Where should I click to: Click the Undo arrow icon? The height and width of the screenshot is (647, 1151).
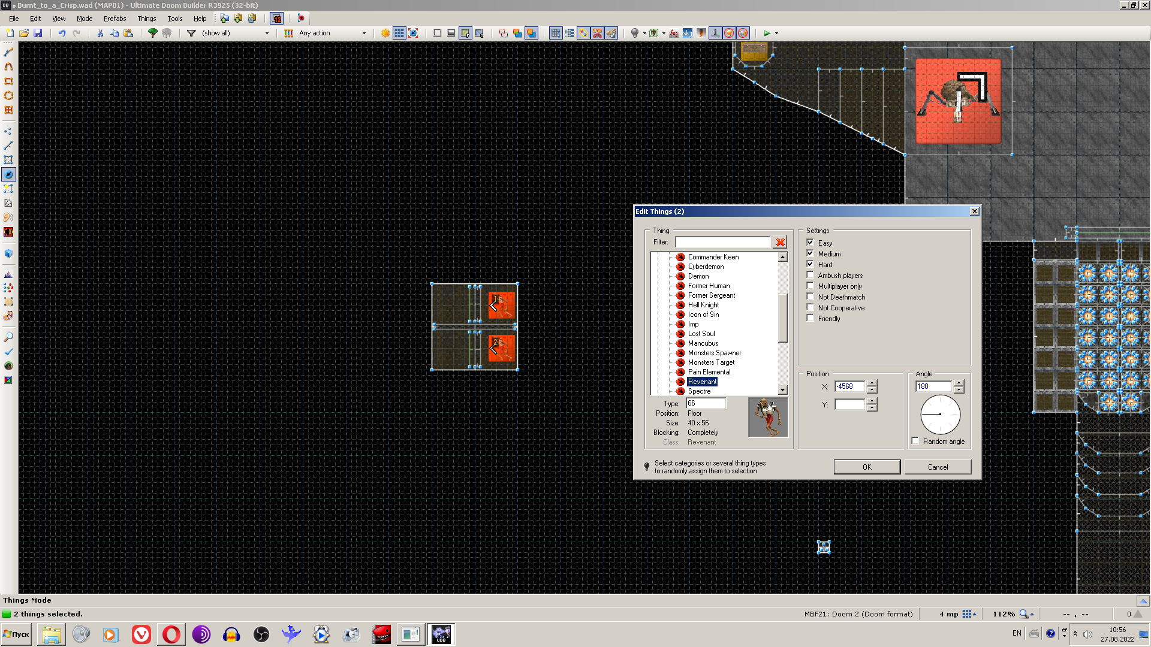click(x=62, y=33)
